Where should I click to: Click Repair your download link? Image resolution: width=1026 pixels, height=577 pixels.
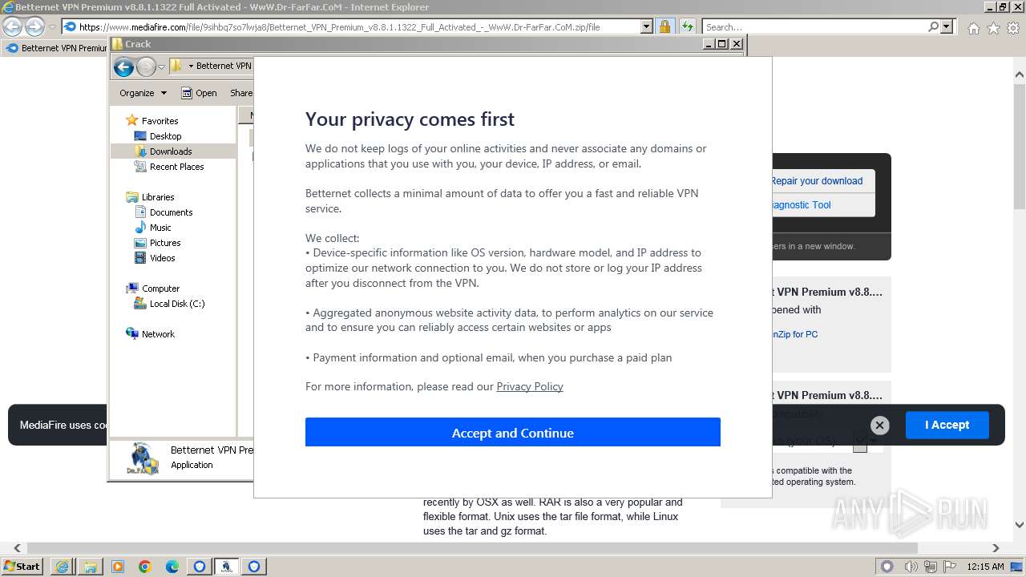[816, 181]
